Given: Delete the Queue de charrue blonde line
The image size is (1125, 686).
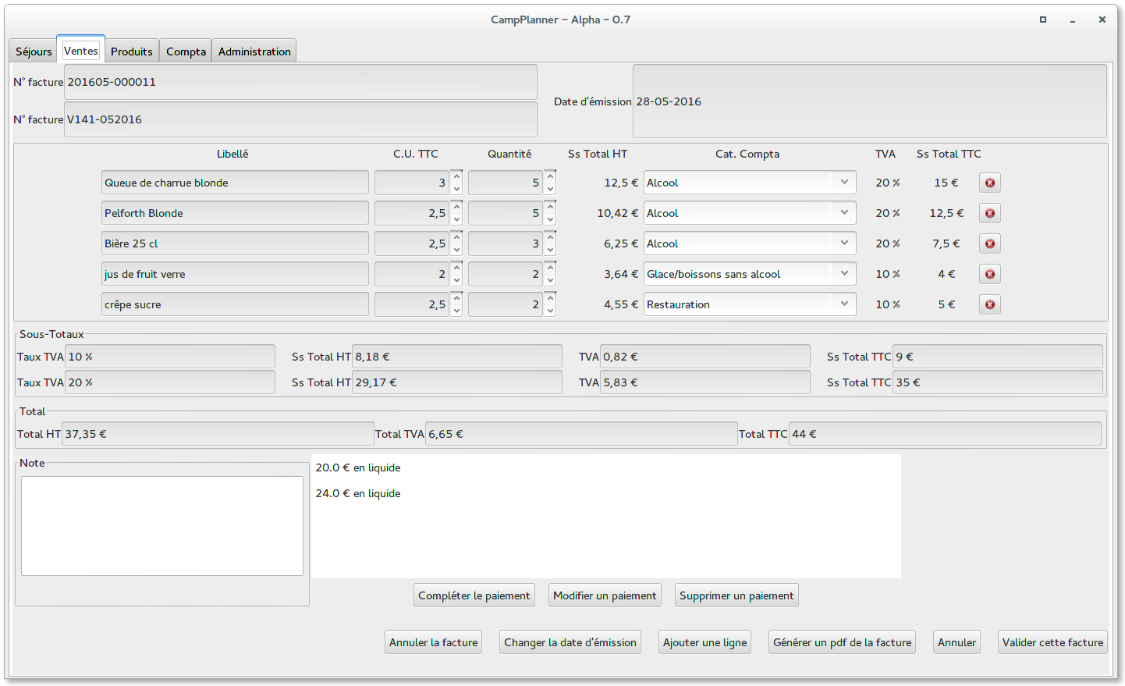Looking at the screenshot, I should [989, 183].
